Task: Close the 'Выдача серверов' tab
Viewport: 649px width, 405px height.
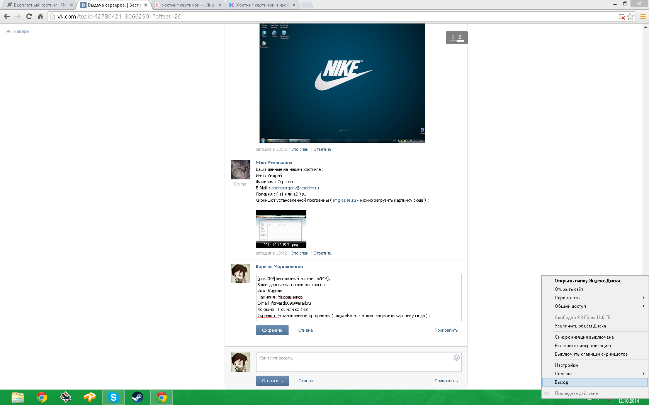Action: coord(146,5)
